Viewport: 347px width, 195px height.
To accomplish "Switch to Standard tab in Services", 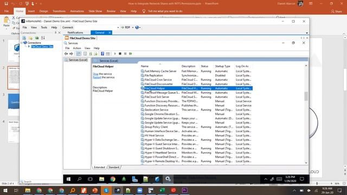I will pos(114,167).
